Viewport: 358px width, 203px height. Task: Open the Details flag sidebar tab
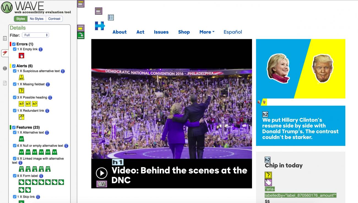[5, 53]
